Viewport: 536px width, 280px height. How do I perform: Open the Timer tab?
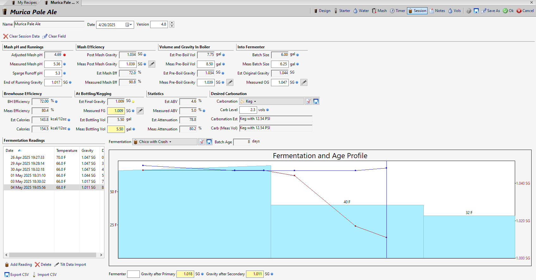coord(397,11)
